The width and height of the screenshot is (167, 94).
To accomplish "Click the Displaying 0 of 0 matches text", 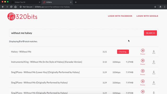I will (x=23, y=42).
